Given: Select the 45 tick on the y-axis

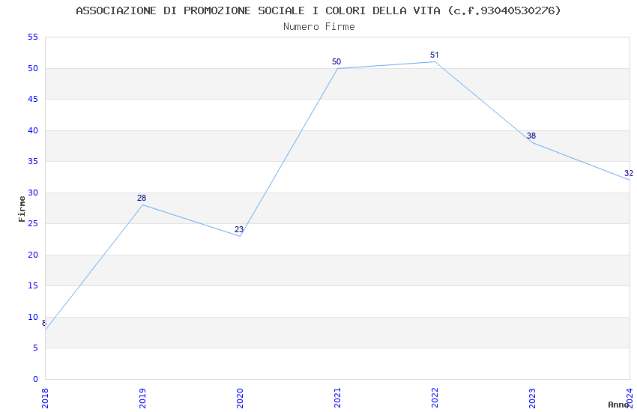Looking at the screenshot, I should (x=32, y=100).
